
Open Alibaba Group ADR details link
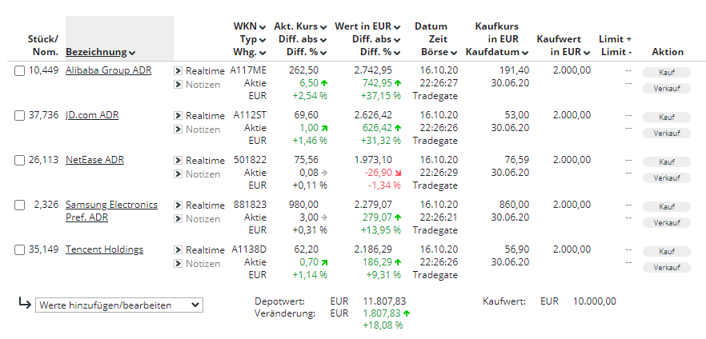click(x=109, y=70)
